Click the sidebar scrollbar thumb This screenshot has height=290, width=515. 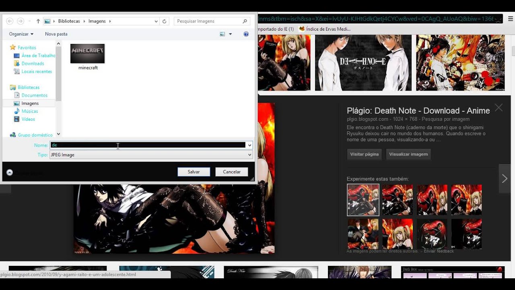[x=58, y=73]
